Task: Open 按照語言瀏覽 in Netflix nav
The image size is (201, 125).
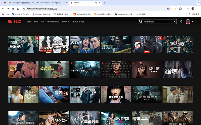Action: click(78, 22)
